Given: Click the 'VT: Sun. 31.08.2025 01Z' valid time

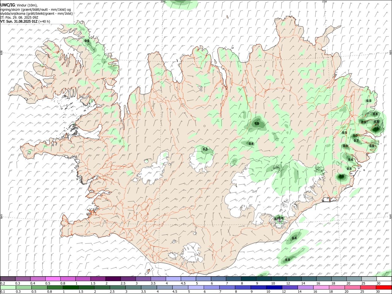Looking at the screenshot, I should pos(19,21).
